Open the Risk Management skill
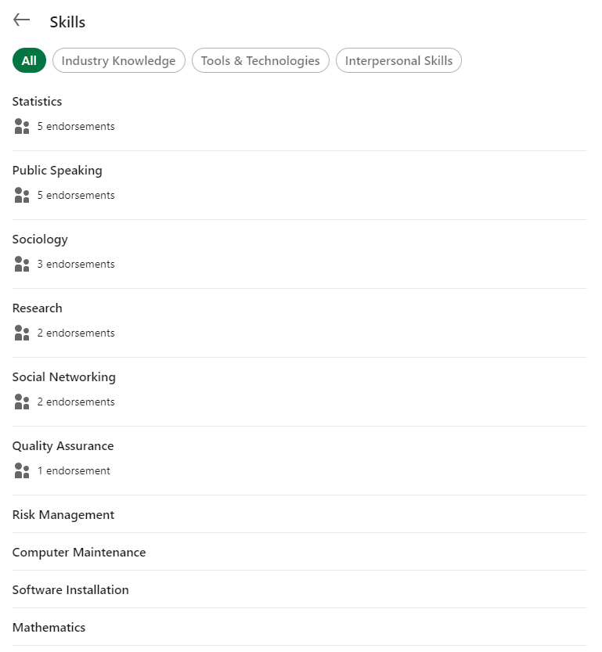The image size is (602, 652). 63,515
